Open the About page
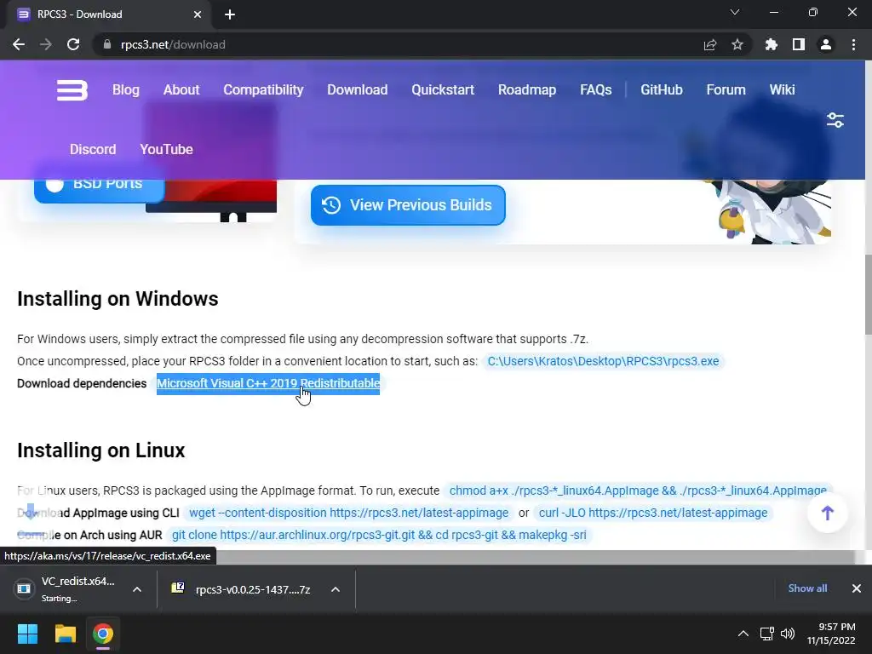872x654 pixels. (181, 90)
